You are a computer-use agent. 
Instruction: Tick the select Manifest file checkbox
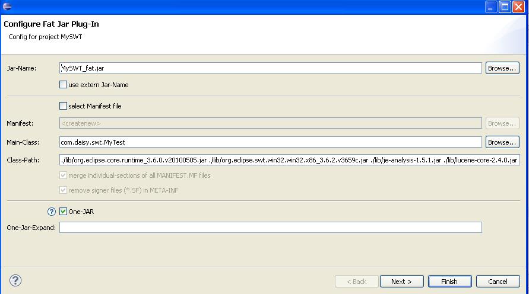(x=63, y=106)
